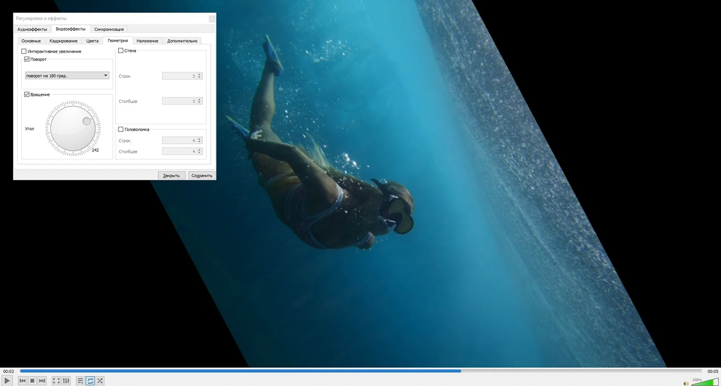Open the rotation angle dropdown
This screenshot has height=386, width=721.
67,76
